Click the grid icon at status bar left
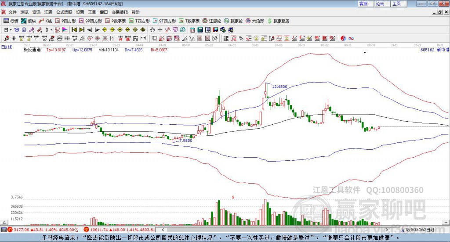450x242 pixels. click(x=4, y=230)
